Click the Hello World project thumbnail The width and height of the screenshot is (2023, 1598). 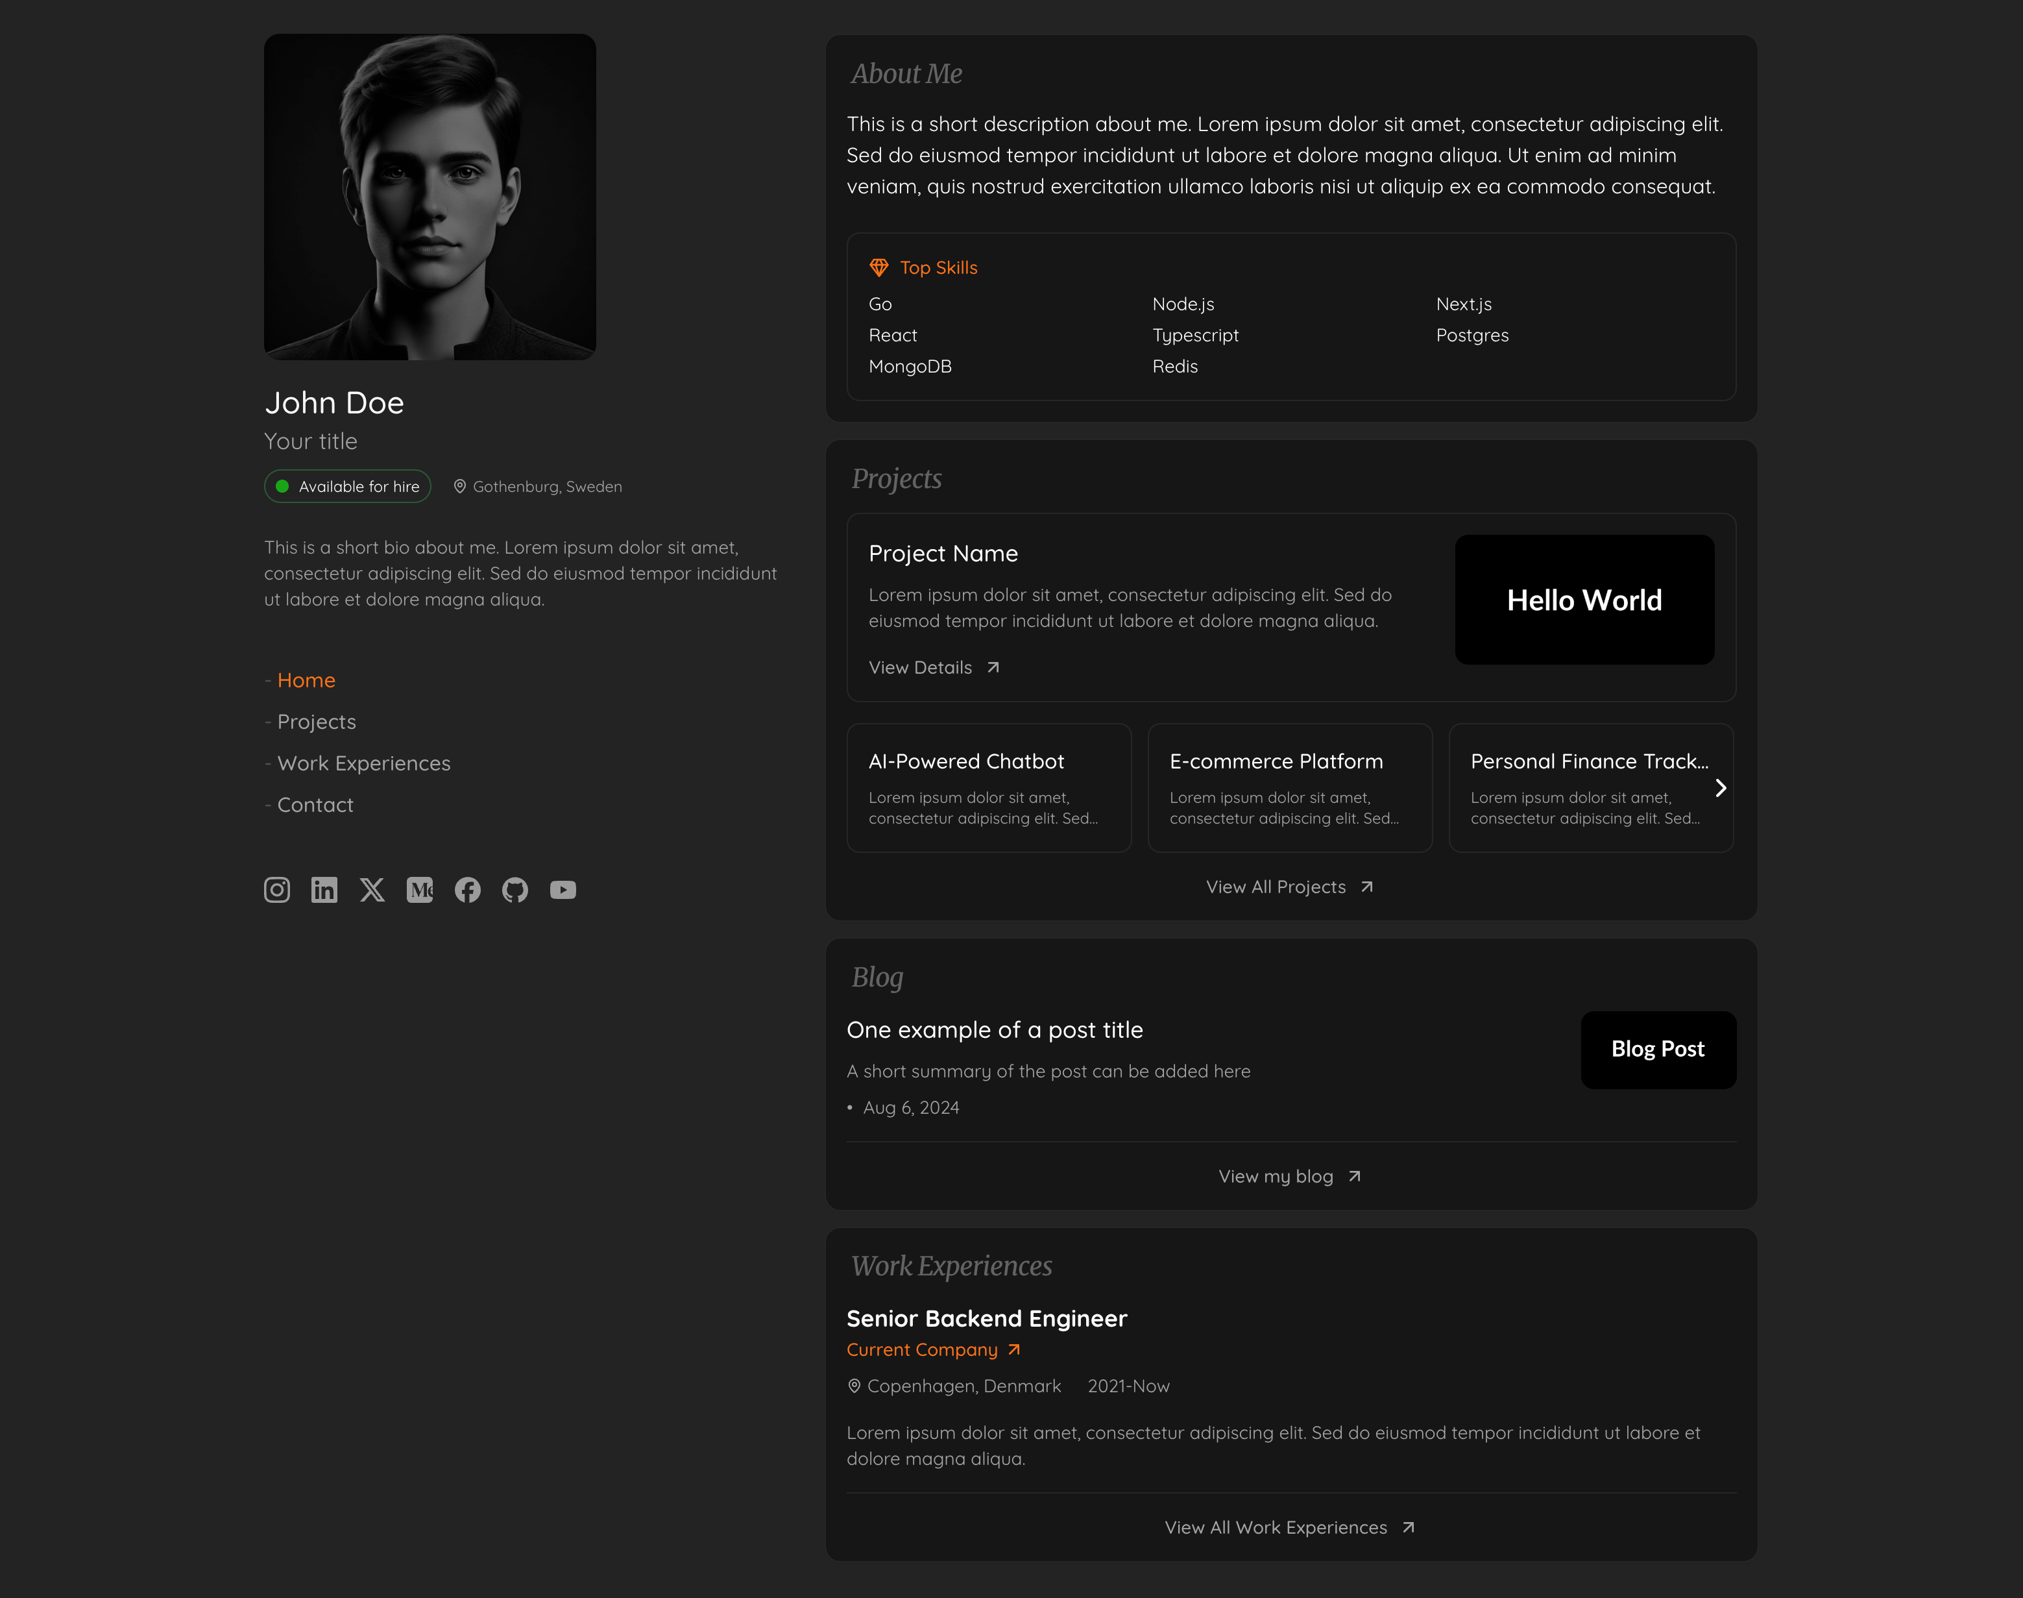pyautogui.click(x=1584, y=600)
